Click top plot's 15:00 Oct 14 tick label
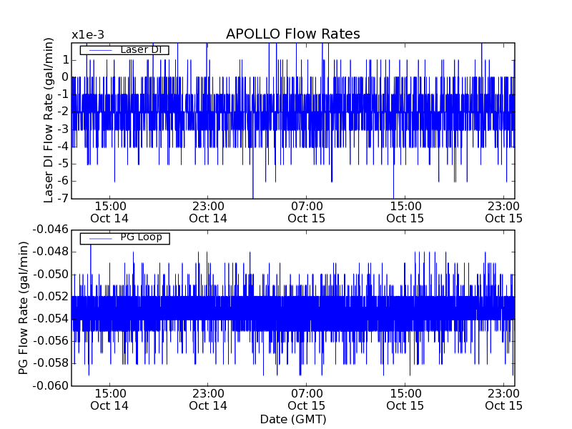Screen dimensions: 572x429 109,212
